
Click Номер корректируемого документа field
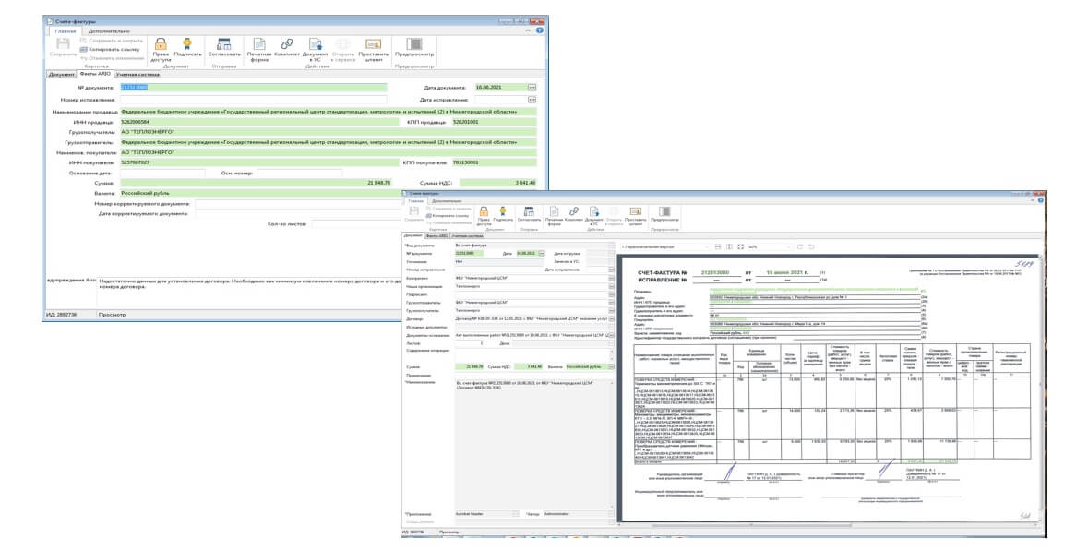click(300, 204)
